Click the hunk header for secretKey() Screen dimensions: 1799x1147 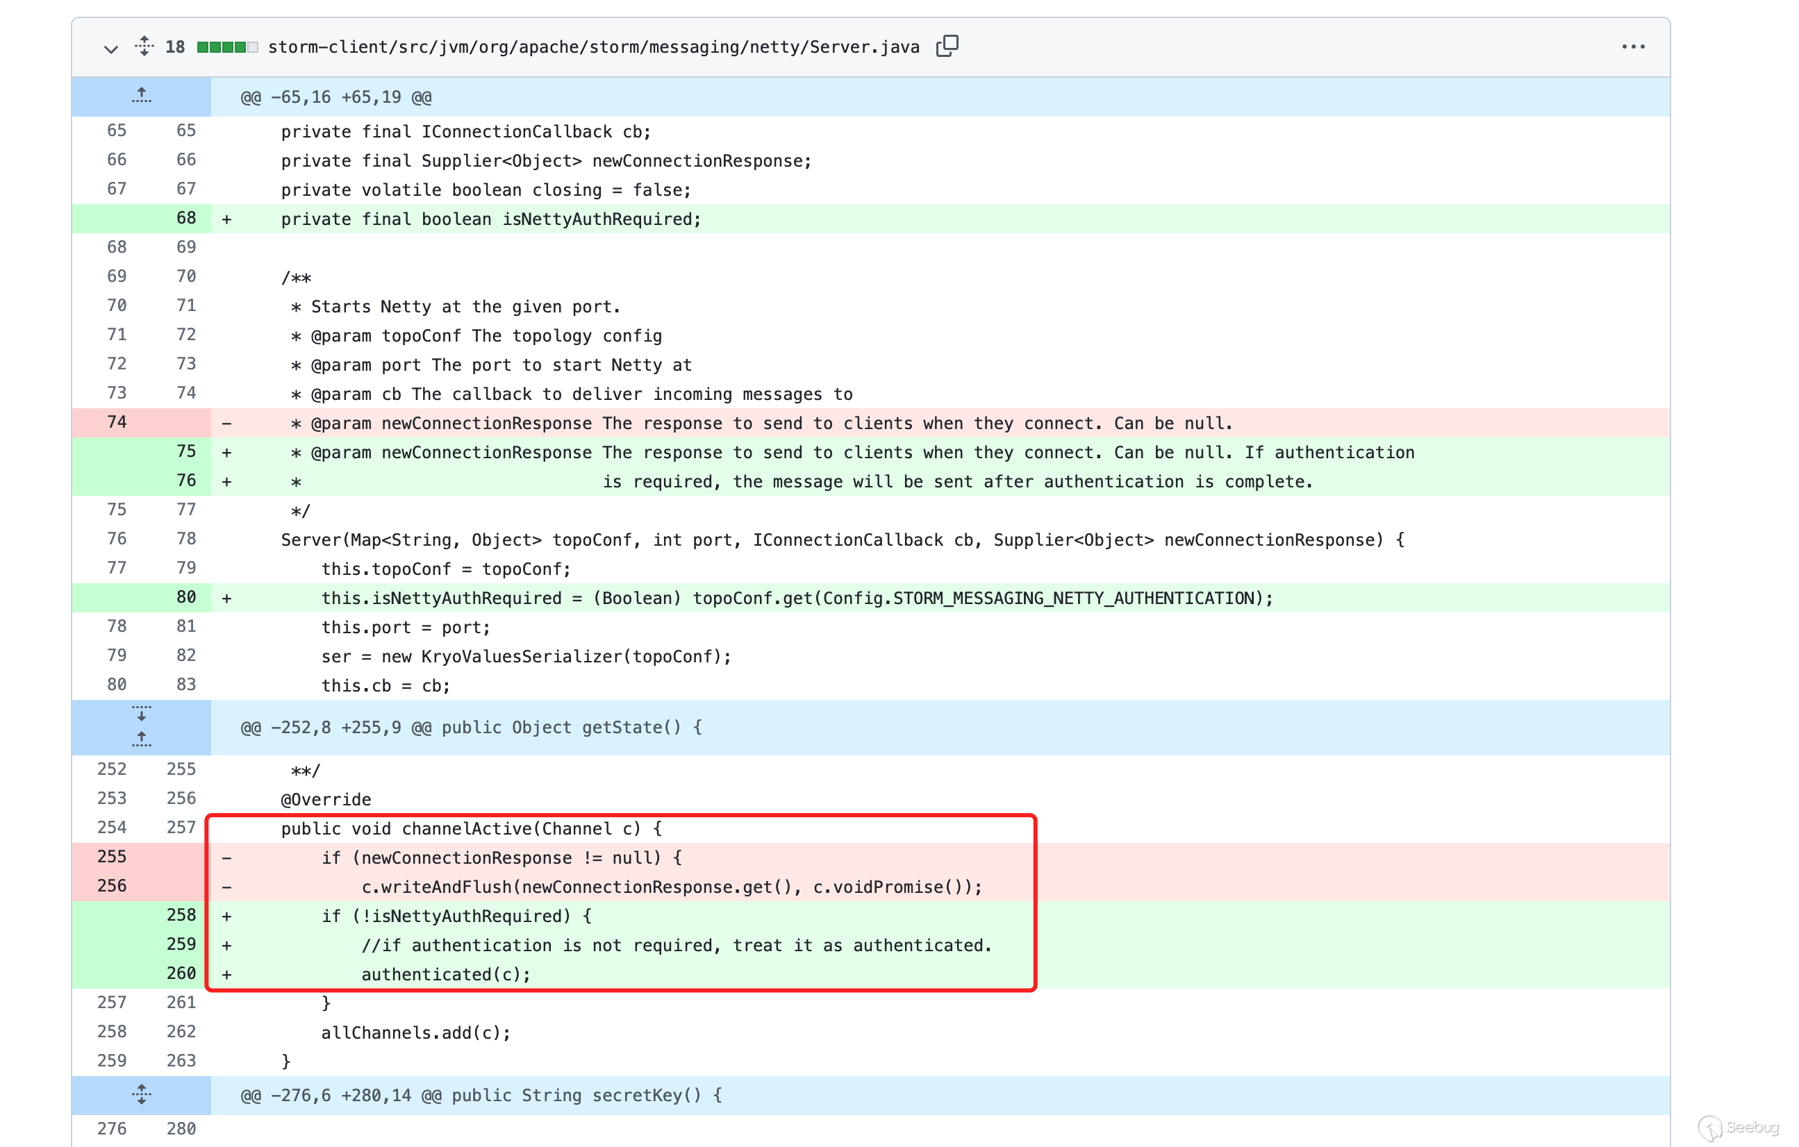pos(481,1095)
